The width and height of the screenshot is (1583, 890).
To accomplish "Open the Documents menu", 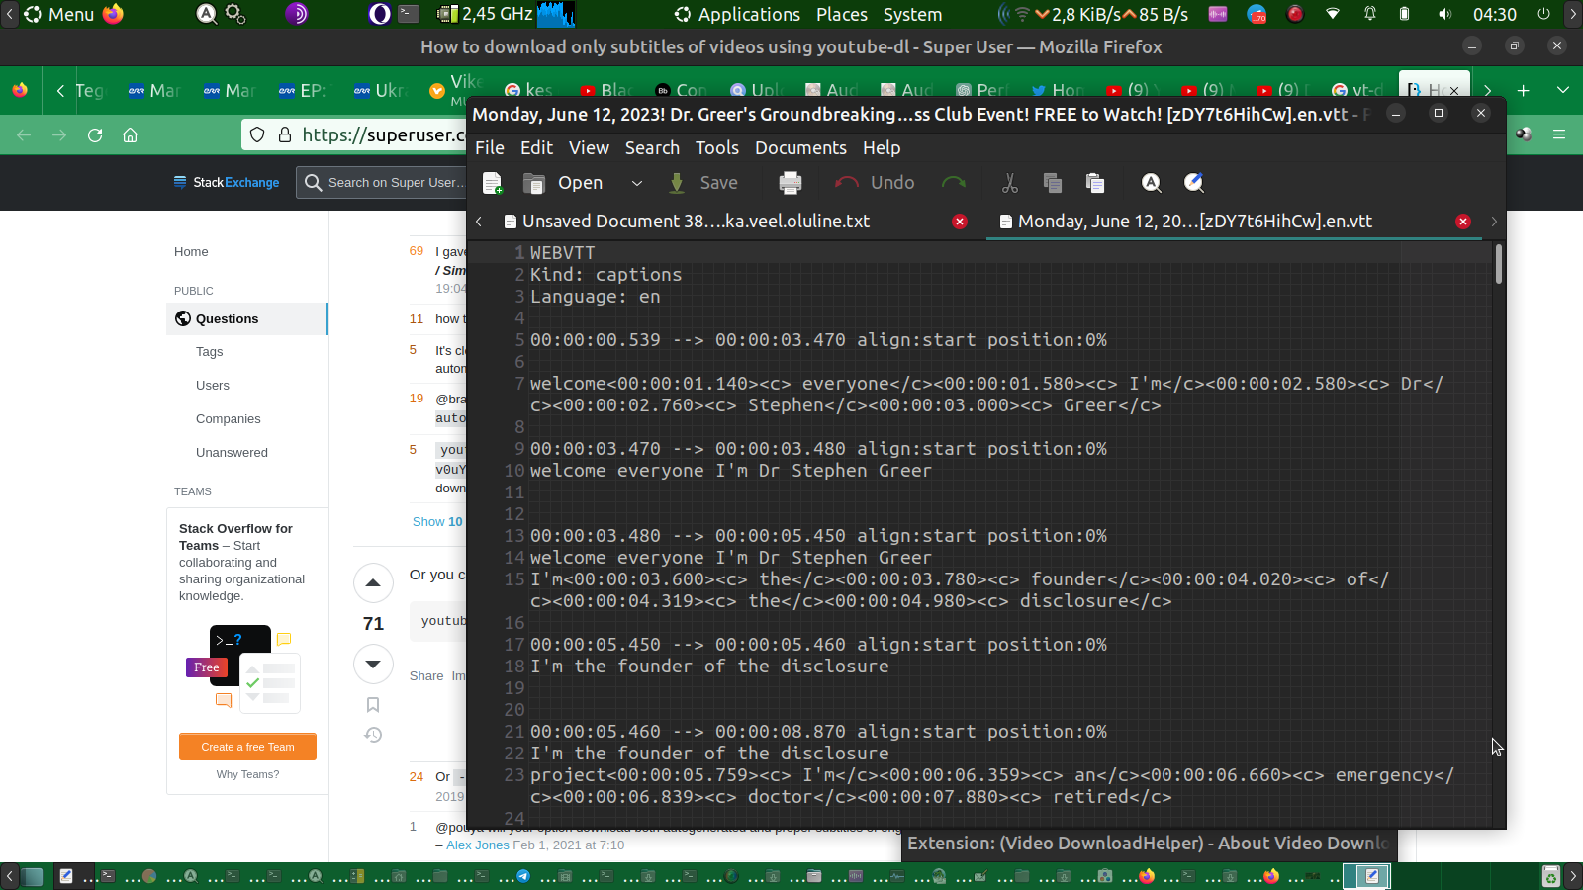I will point(800,148).
